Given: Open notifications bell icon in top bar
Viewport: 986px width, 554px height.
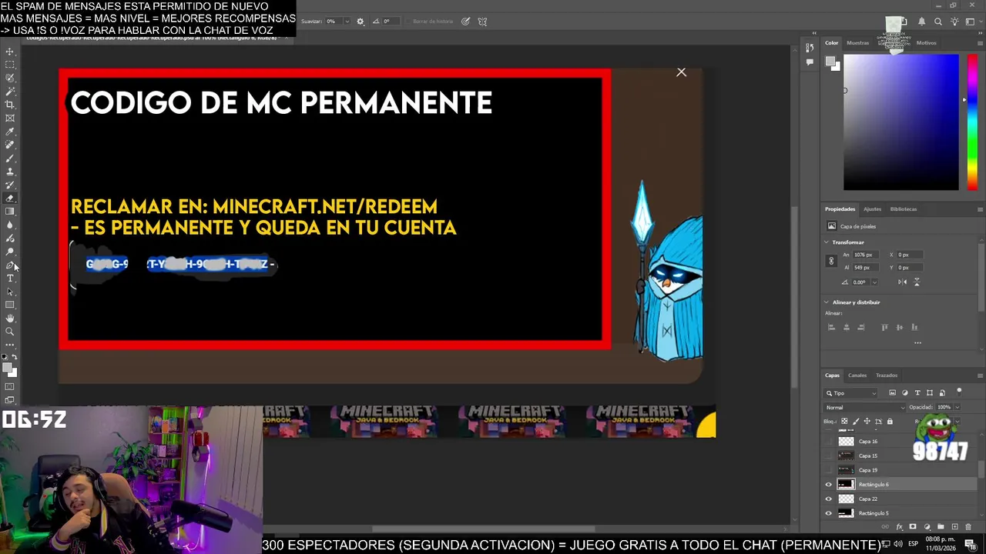Looking at the screenshot, I should pos(921,22).
